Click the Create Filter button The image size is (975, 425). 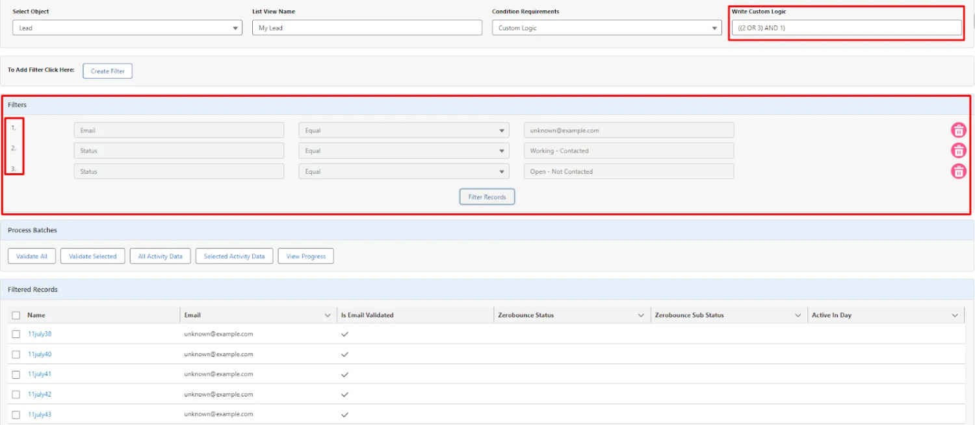tap(107, 71)
